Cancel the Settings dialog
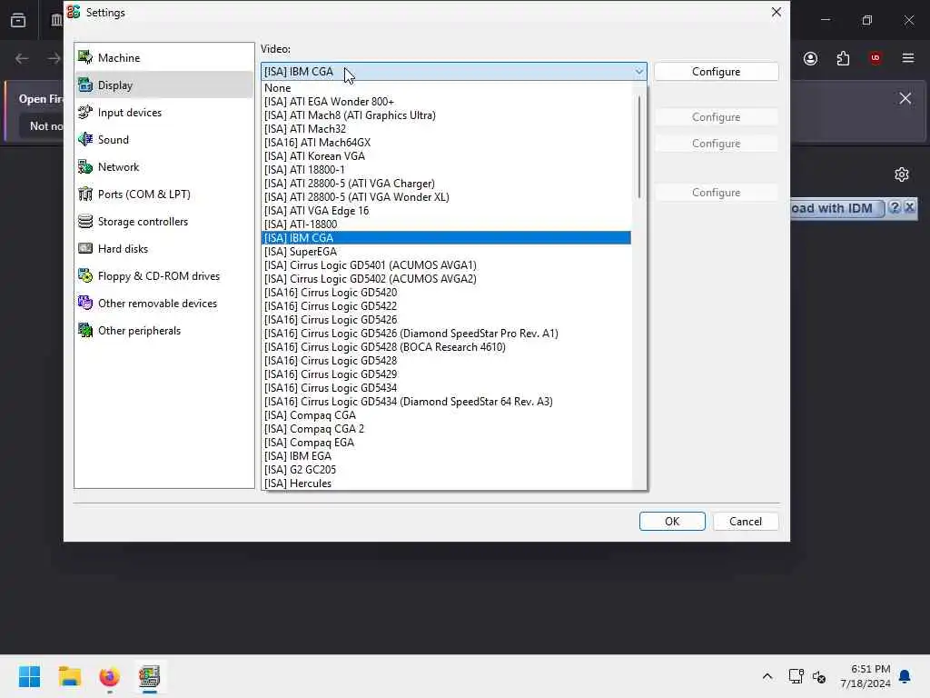The height and width of the screenshot is (698, 930). coord(746,521)
